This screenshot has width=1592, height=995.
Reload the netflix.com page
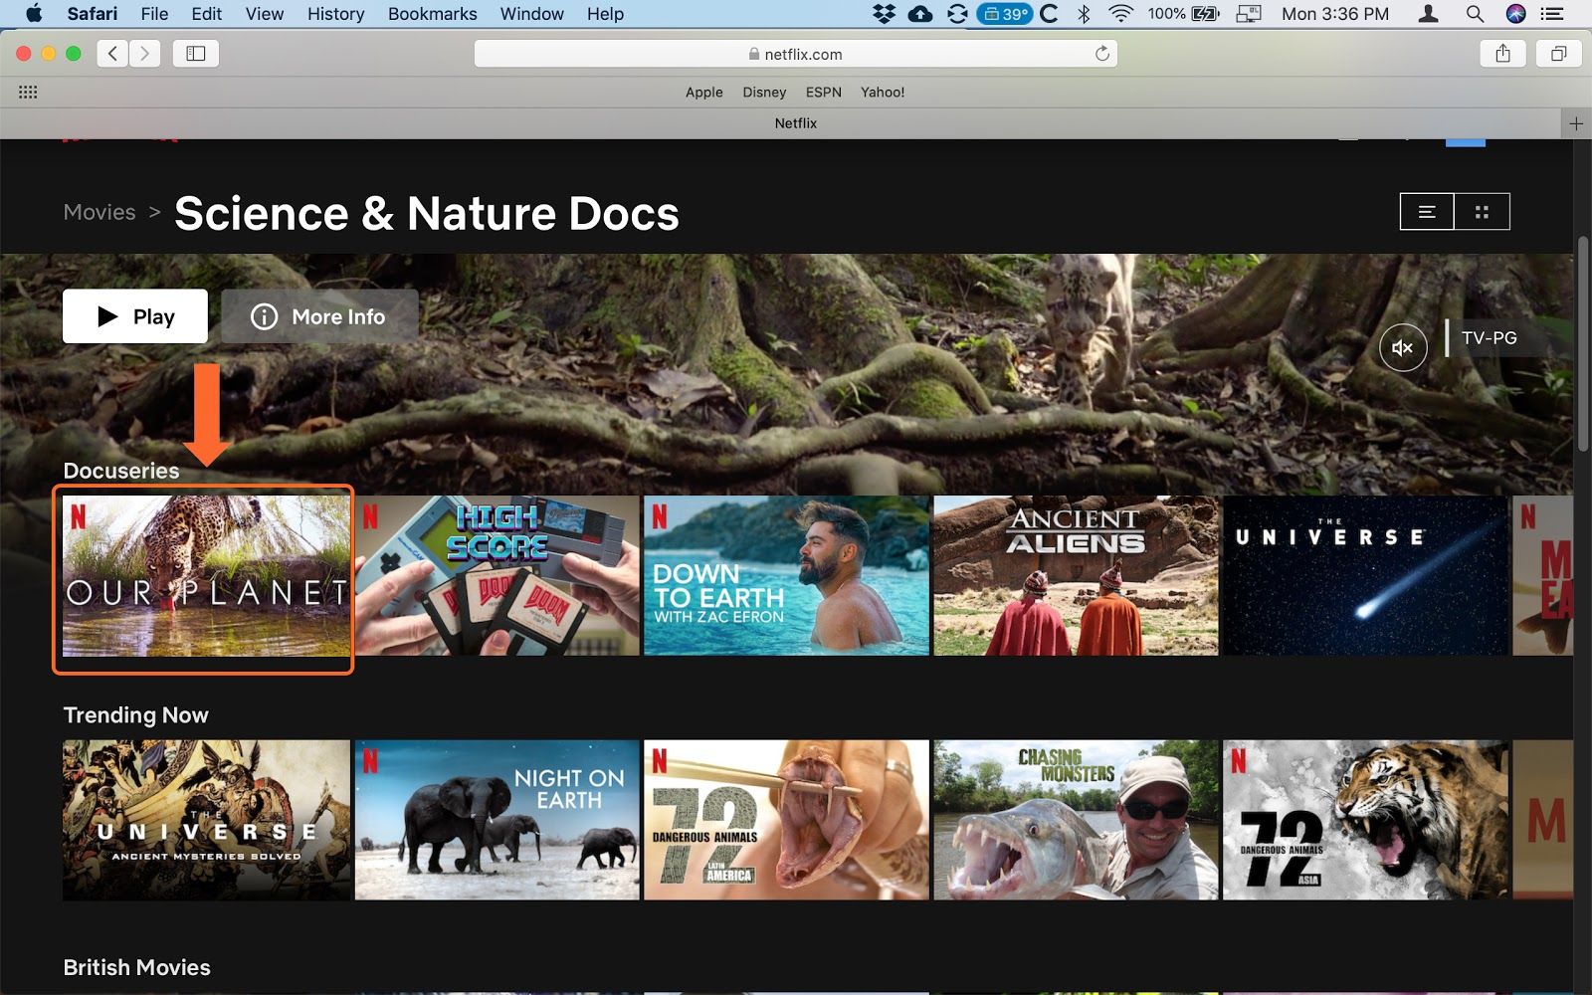coord(1102,54)
